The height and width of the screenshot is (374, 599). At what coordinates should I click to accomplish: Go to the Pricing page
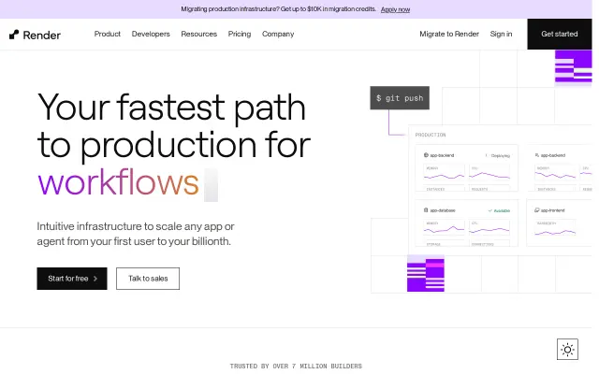[240, 34]
